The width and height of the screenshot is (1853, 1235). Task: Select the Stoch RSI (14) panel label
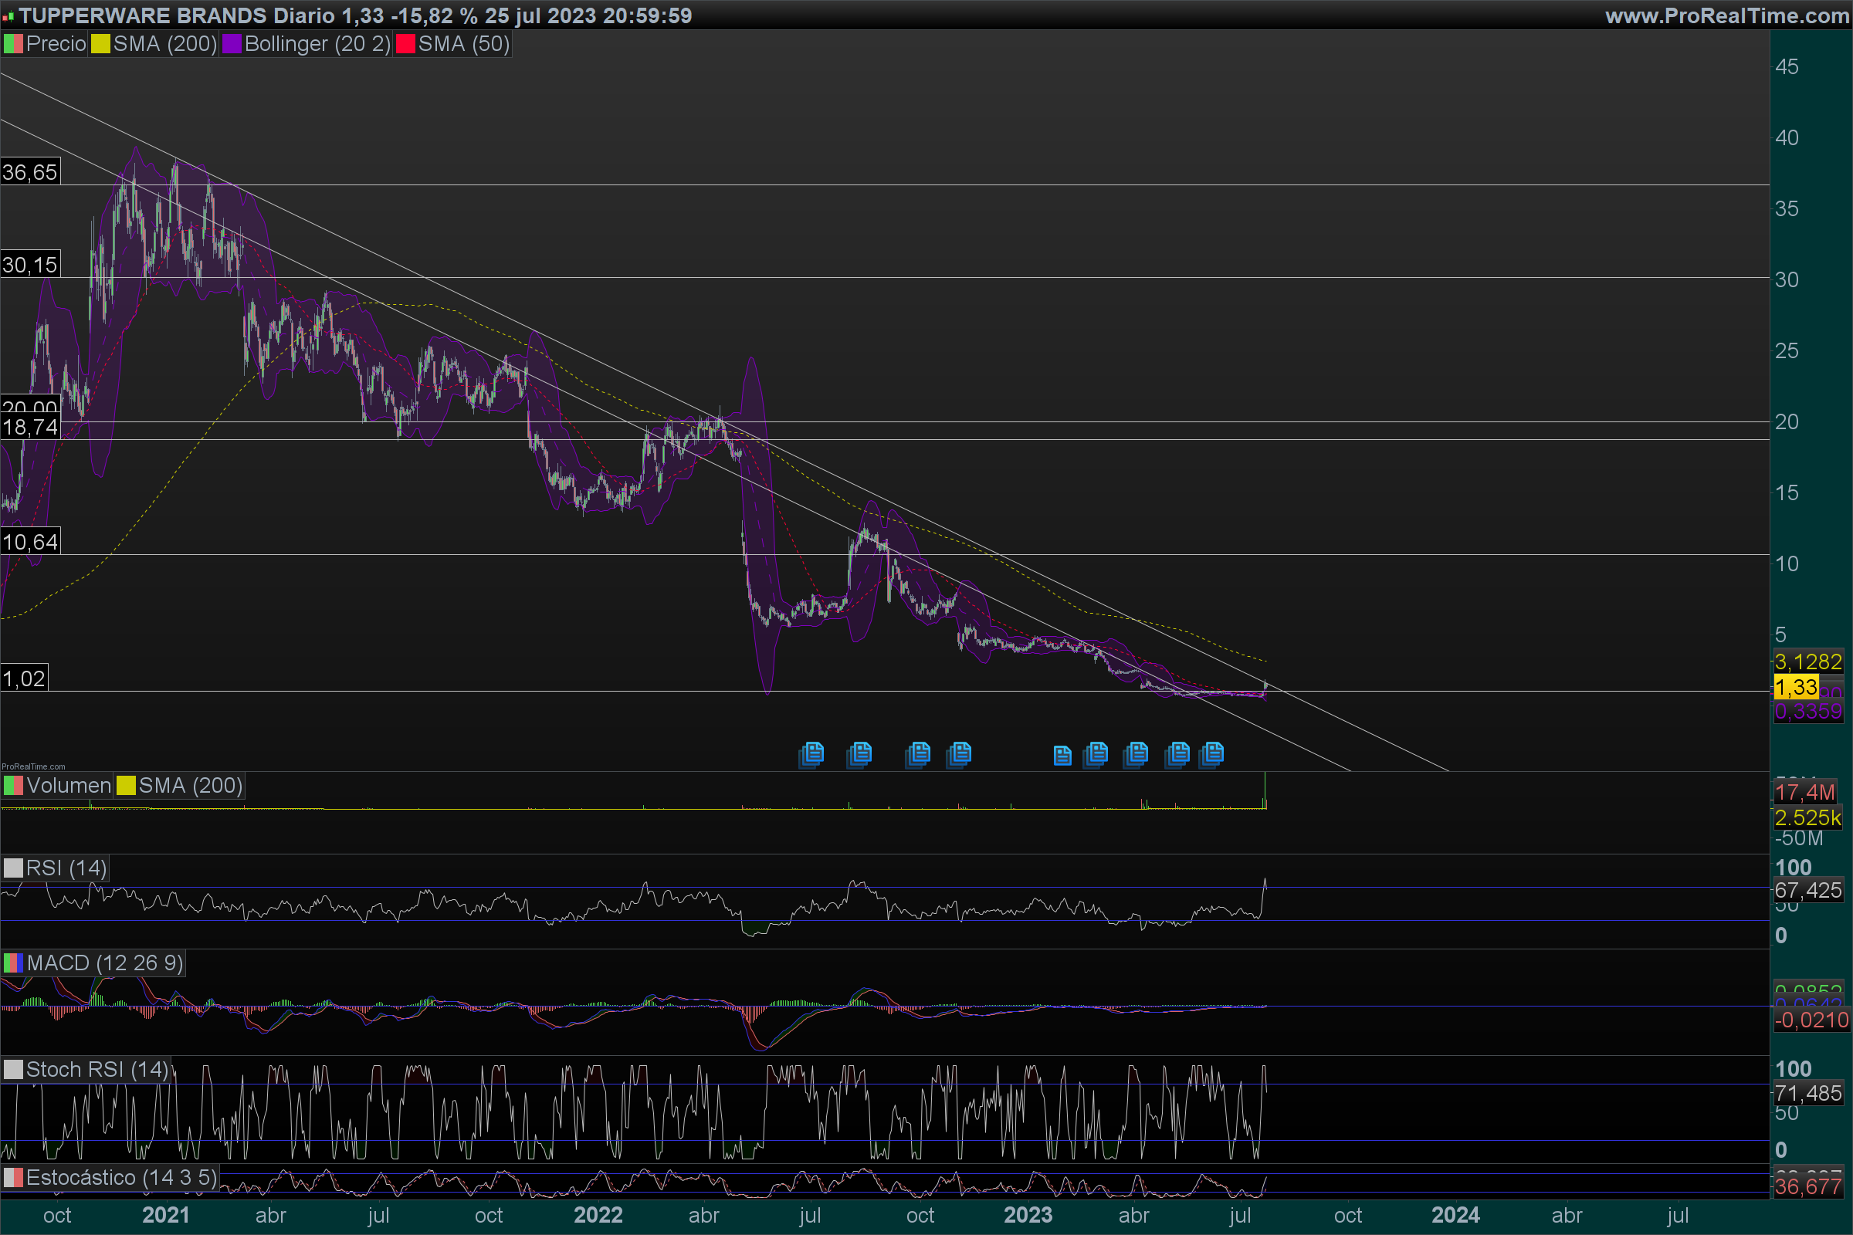click(x=98, y=1070)
